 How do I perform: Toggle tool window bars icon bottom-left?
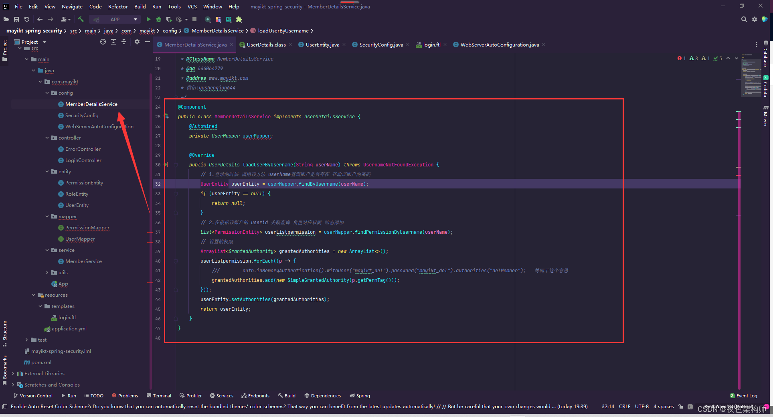coord(5,407)
